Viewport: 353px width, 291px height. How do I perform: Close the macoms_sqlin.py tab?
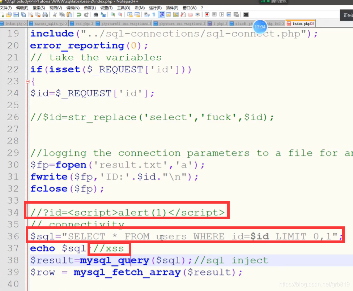[65, 23]
